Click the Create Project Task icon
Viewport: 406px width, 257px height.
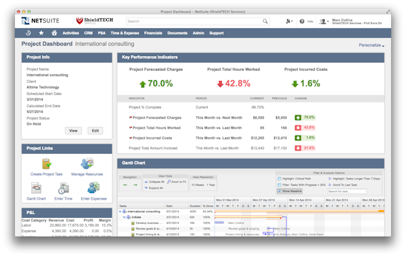pyautogui.click(x=47, y=164)
